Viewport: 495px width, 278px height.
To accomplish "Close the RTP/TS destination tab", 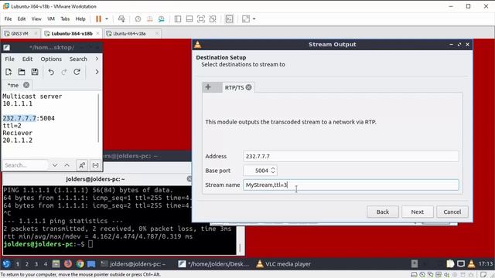I will (x=249, y=87).
